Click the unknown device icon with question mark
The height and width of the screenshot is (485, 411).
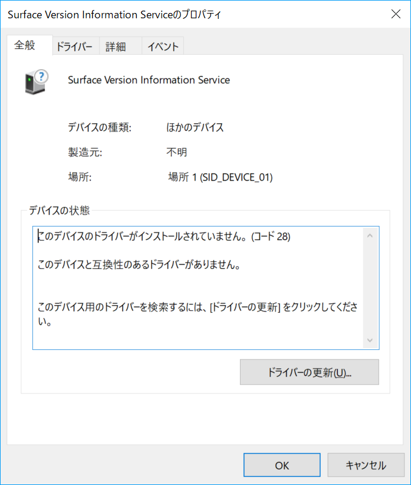pyautogui.click(x=37, y=81)
